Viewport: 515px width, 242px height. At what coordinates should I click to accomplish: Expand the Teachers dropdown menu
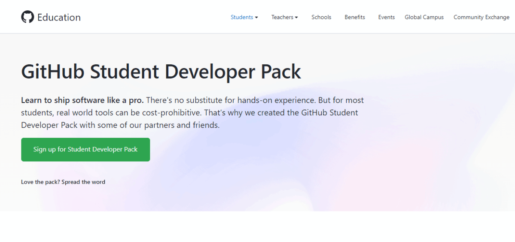tap(284, 17)
